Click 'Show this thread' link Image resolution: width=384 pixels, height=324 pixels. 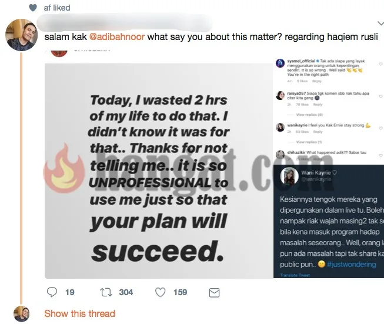tap(79, 313)
